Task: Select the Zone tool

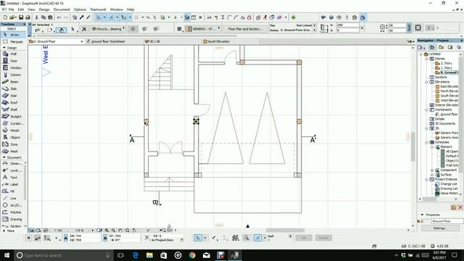Action: [13, 144]
